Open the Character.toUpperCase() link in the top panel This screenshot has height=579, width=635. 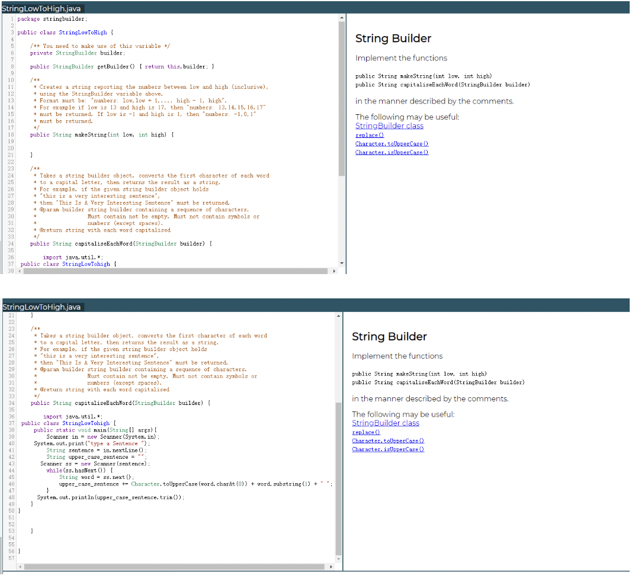click(392, 144)
